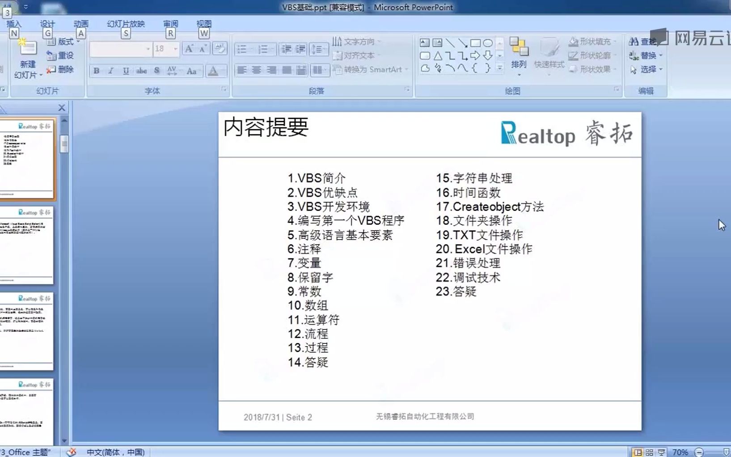Viewport: 731px width, 457px height.
Task: Open the Columns dropdown
Action: pyautogui.click(x=320, y=70)
